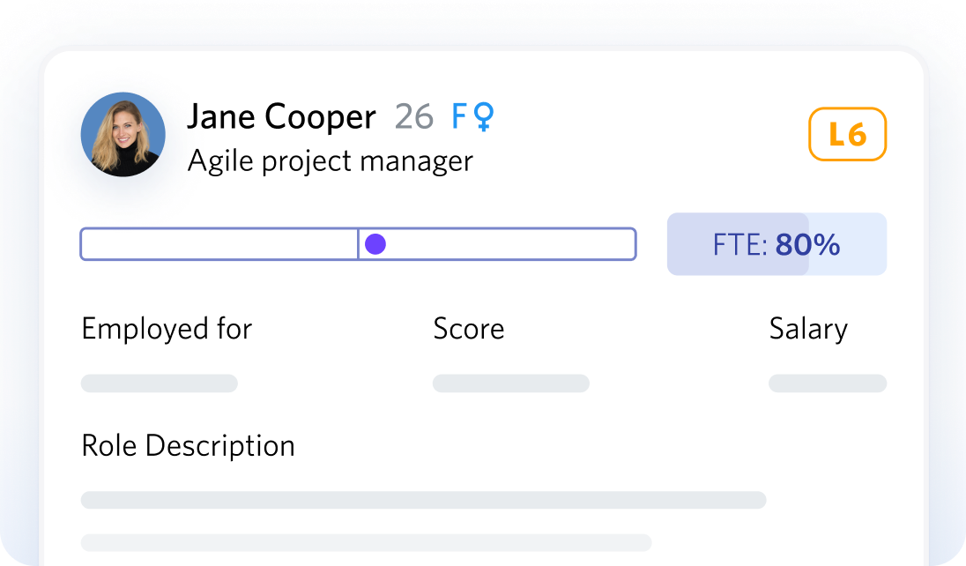
Task: Click the purple slider handle dot
Action: [375, 244]
